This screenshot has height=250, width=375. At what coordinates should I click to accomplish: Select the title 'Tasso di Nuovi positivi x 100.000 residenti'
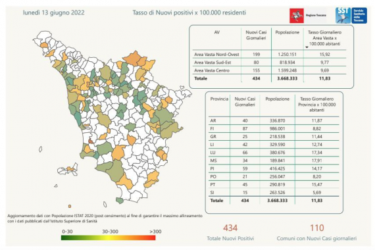point(189,12)
